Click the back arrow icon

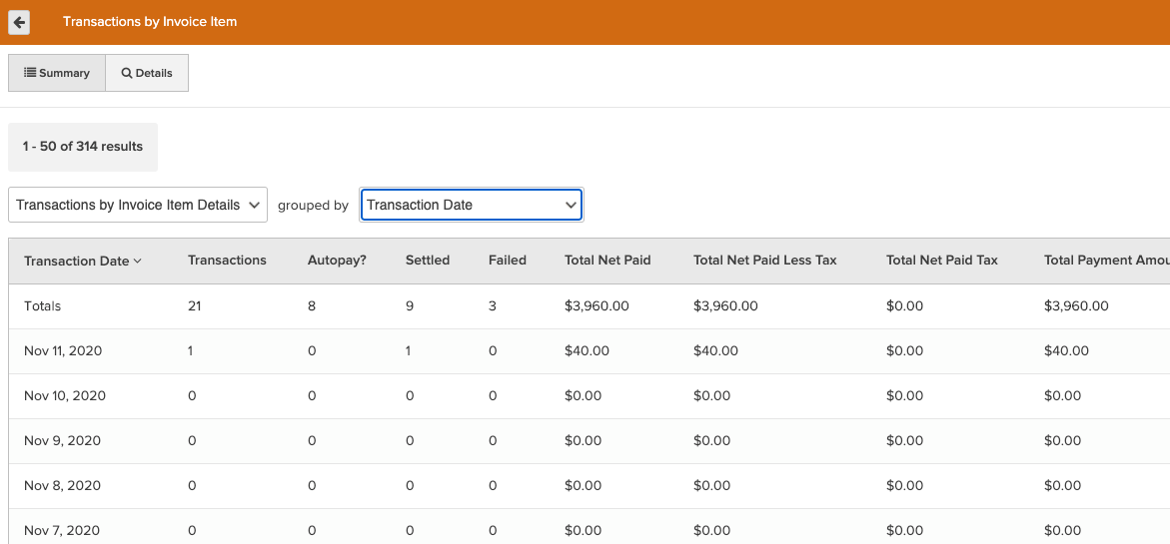(x=19, y=22)
